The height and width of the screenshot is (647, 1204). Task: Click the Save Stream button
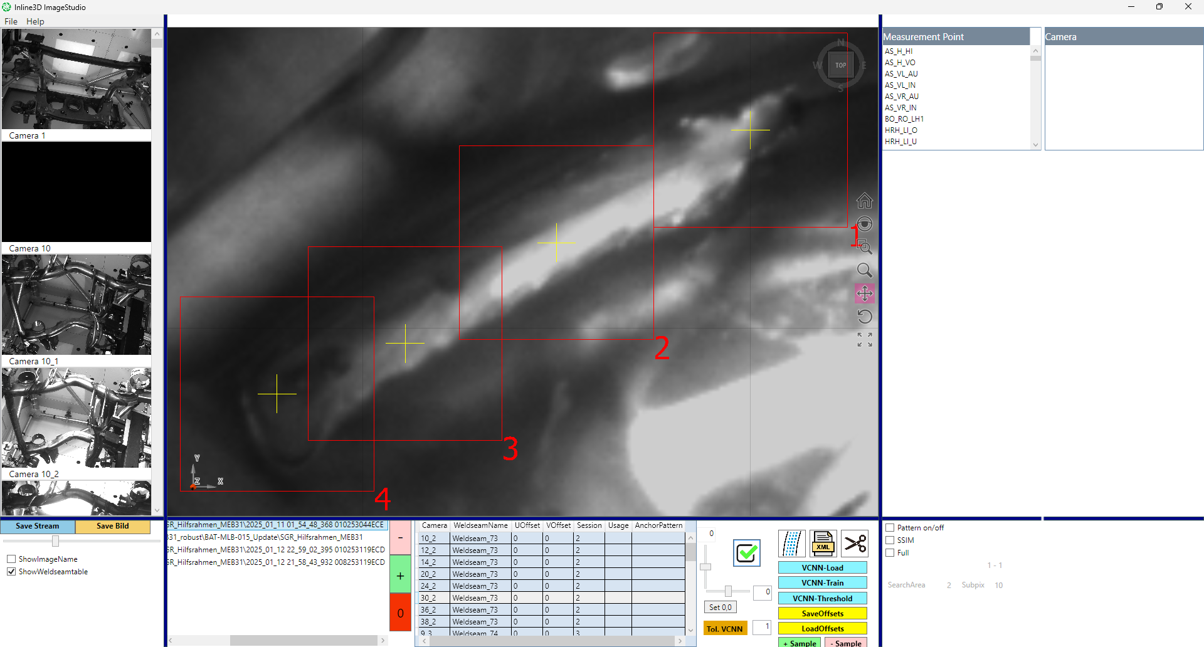(x=38, y=526)
